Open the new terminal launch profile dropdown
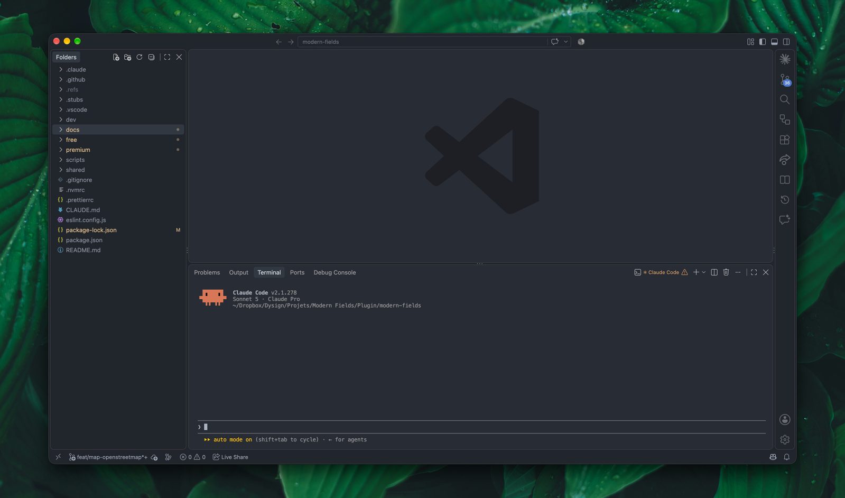The height and width of the screenshot is (498, 845). point(704,272)
